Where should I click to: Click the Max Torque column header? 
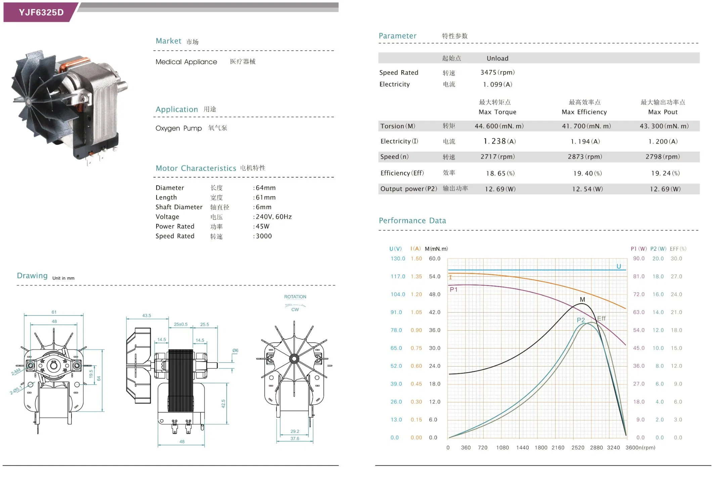497,112
